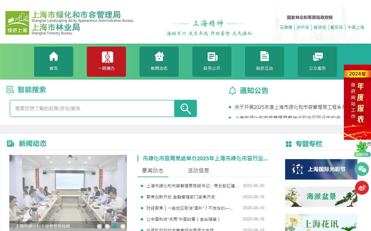Click the carousel caption 上海市绿化和市容管理局党组…
The image size is (371, 231).
(45, 226)
